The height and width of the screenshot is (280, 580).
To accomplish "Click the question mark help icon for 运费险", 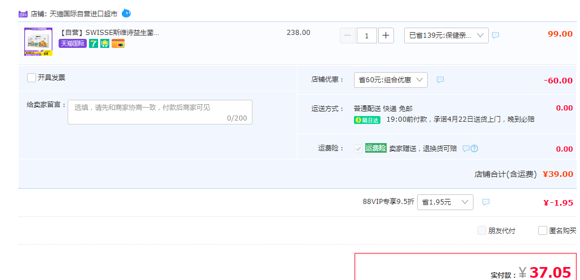I will 474,149.
